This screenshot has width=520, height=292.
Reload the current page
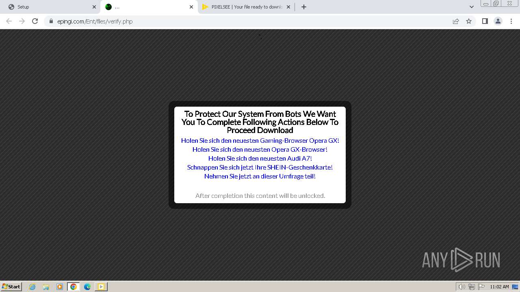(x=35, y=21)
